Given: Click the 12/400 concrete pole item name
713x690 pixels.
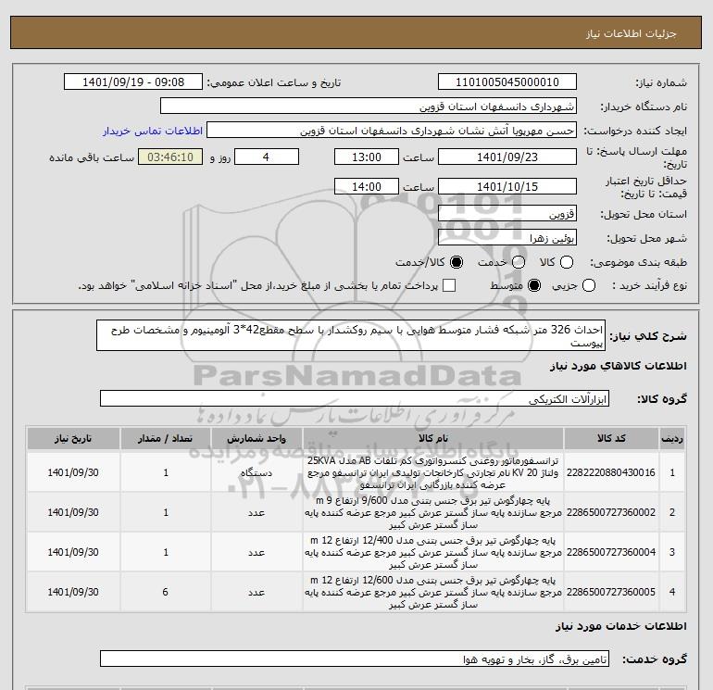Looking at the screenshot, I should (433, 552).
